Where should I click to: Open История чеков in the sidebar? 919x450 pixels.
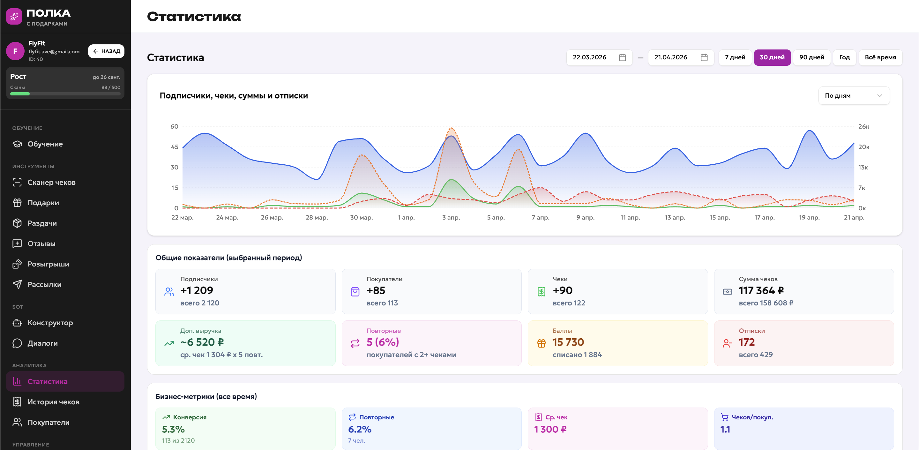(54, 402)
